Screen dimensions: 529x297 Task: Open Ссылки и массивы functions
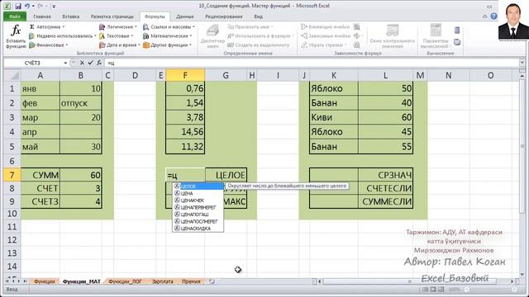point(169,26)
